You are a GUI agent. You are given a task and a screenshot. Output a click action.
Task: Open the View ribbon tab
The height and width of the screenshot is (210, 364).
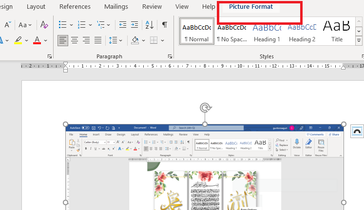pyautogui.click(x=182, y=7)
